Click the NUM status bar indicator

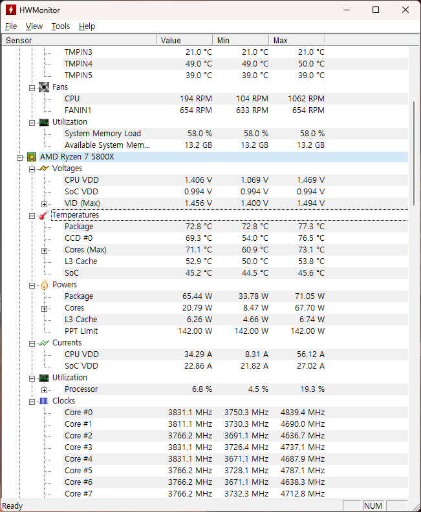click(373, 506)
